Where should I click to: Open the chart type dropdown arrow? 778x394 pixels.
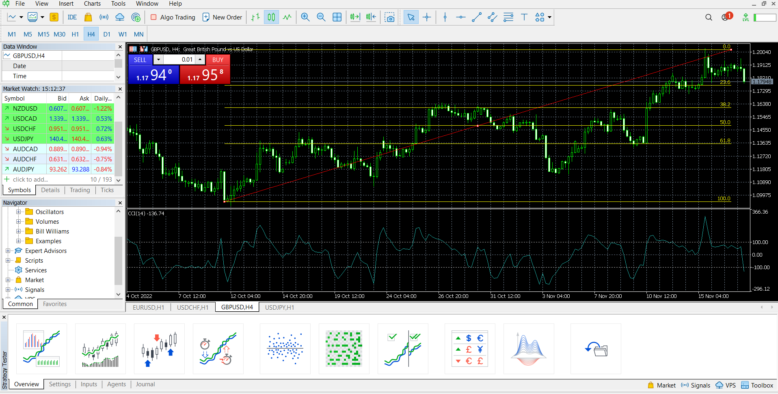tap(21, 17)
